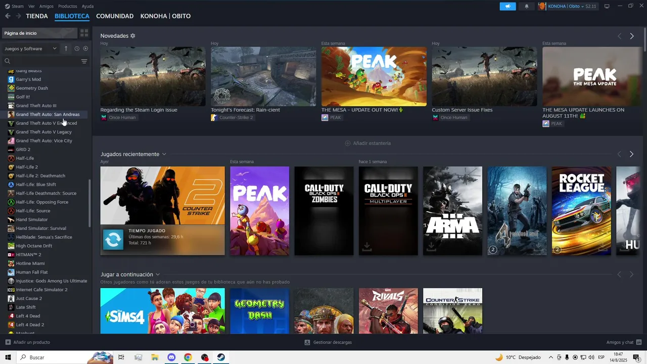Open the taskbar volume control
The image size is (647, 364).
coord(591,357)
